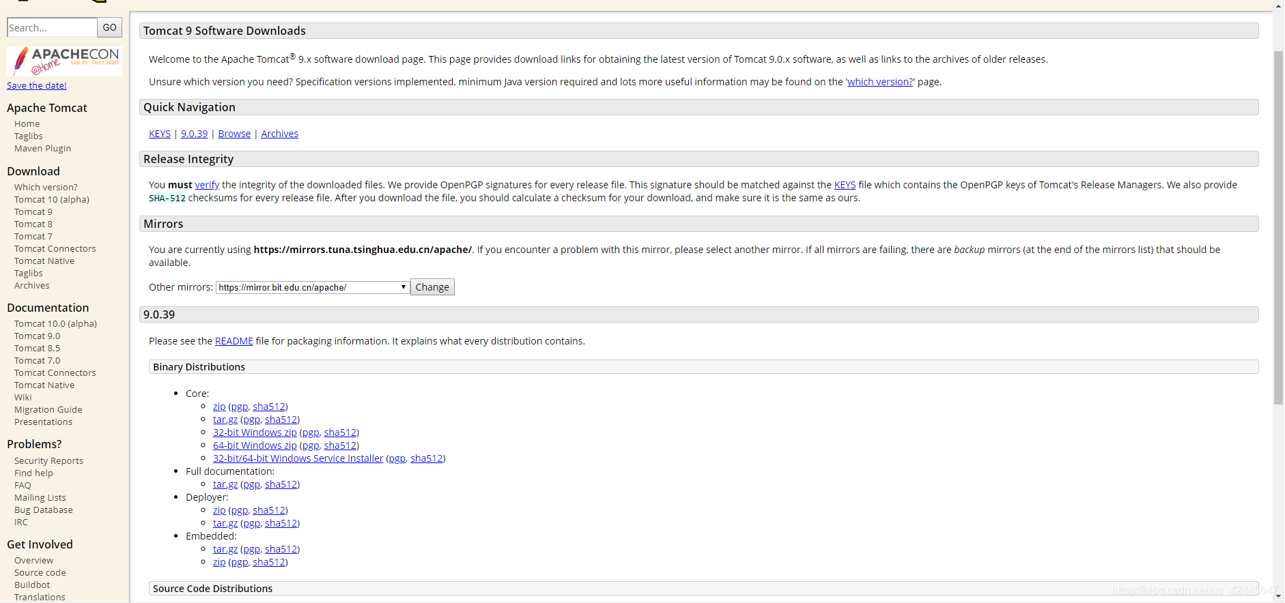Viewport: 1285px width, 603px height.
Task: Open Tomcat 9.0 documentation
Action: pyautogui.click(x=38, y=336)
